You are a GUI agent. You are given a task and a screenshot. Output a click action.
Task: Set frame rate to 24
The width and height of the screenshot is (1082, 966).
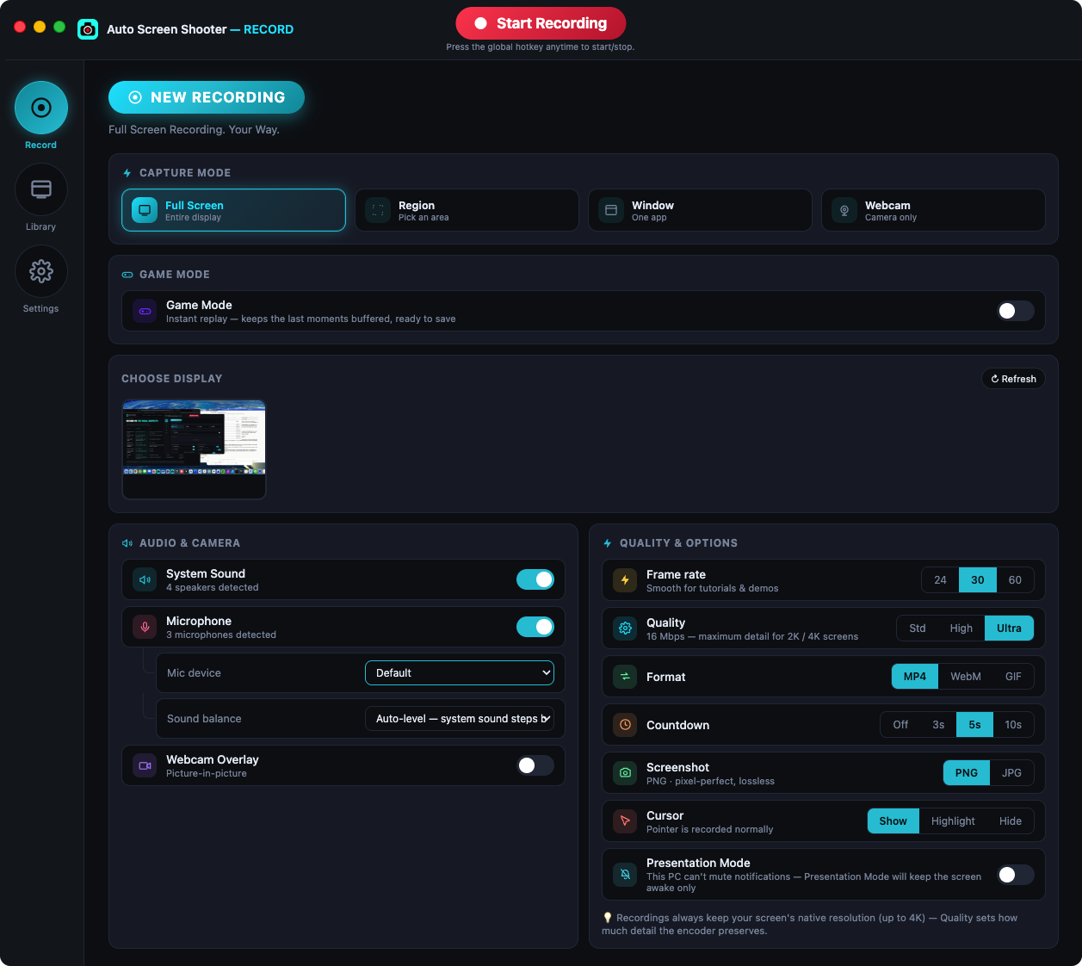940,580
